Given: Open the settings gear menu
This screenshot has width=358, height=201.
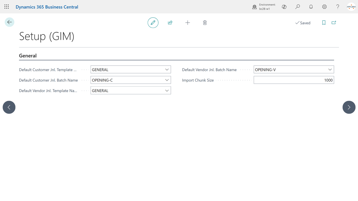Looking at the screenshot, I should click(324, 7).
